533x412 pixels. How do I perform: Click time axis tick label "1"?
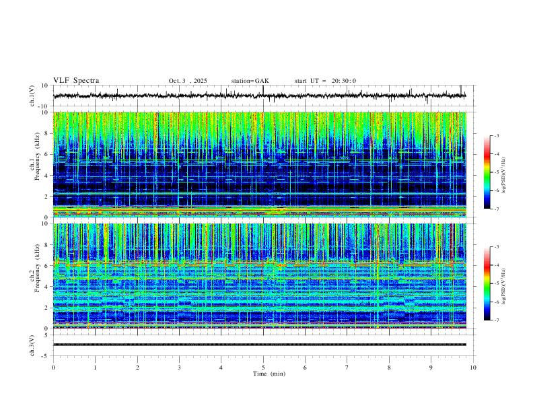coord(95,368)
